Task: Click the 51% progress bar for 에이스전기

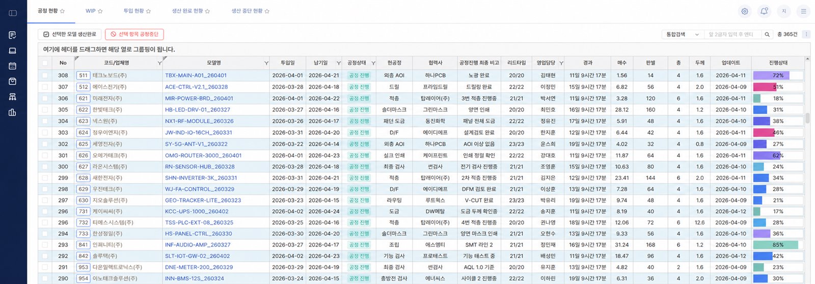Action: [778, 87]
